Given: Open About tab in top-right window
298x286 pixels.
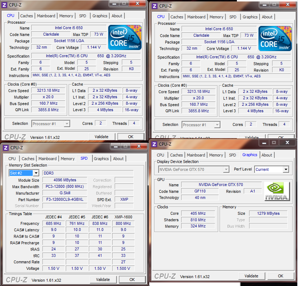Looking at the screenshot, I should (x=267, y=17).
